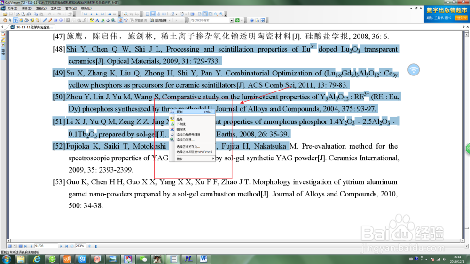
Task: Choose 选择区域发送至WPS/Word in the context menu
Action: click(x=192, y=152)
